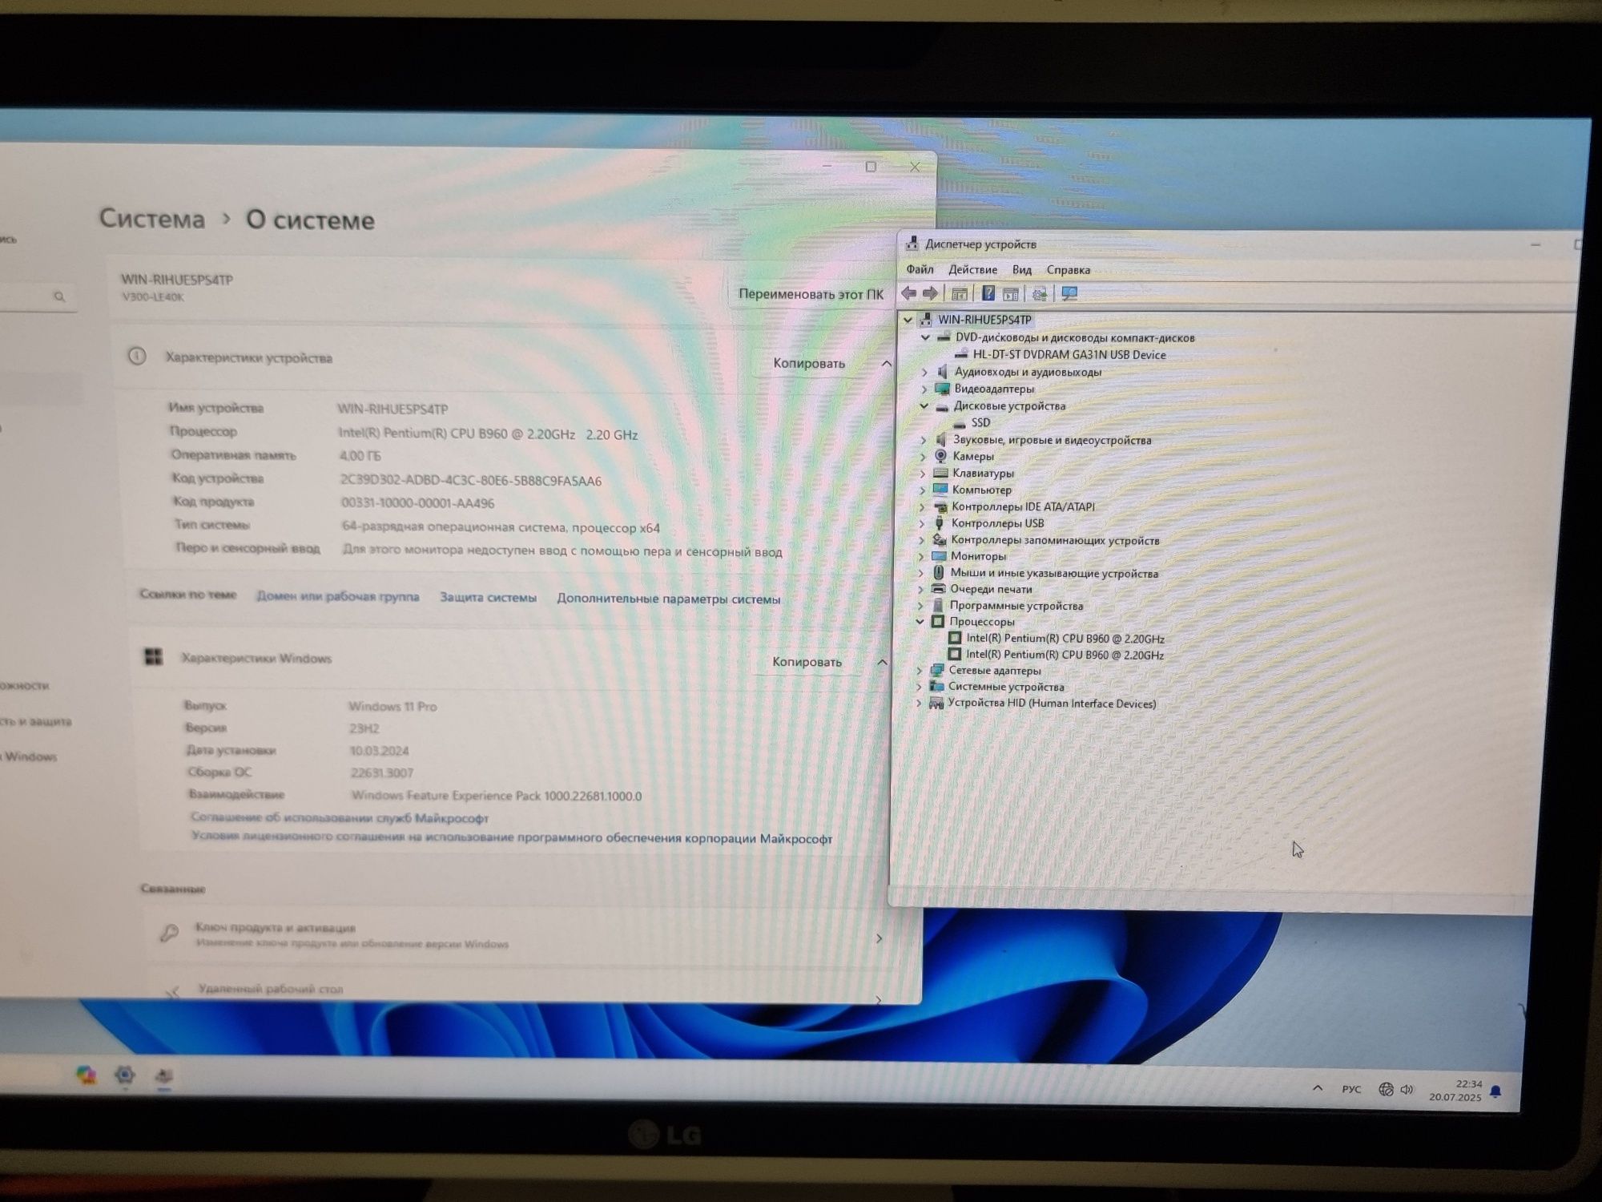Click info icon beside Характеристики устройства

pyautogui.click(x=137, y=356)
